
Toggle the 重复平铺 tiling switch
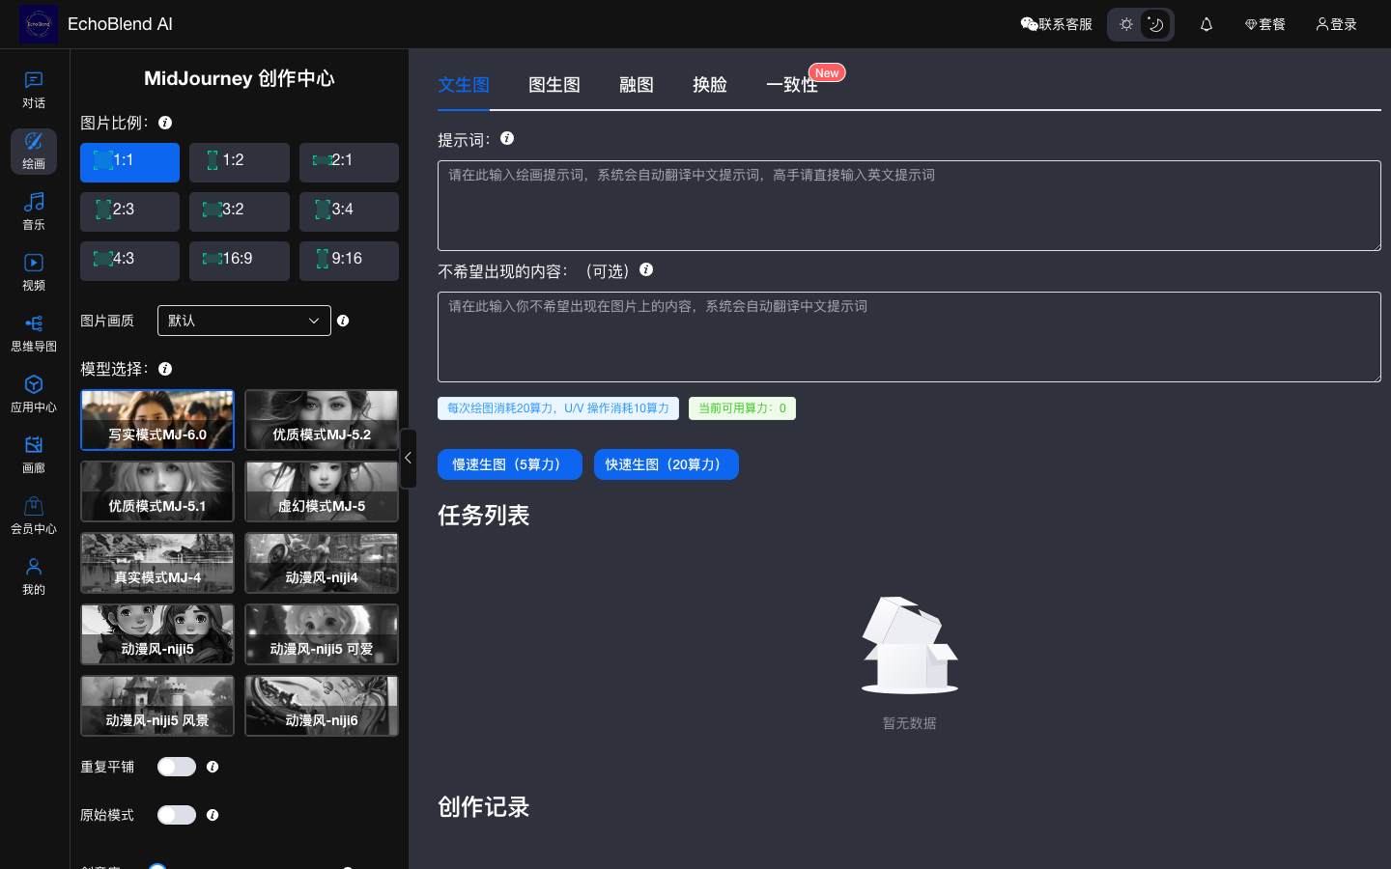coord(177,767)
